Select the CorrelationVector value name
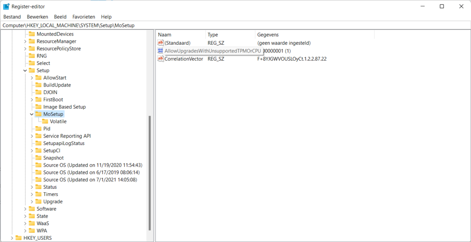Viewport: 471px width, 242px height. coord(184,59)
